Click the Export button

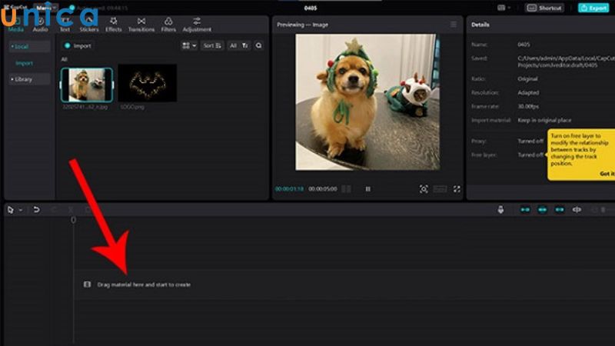pyautogui.click(x=593, y=8)
